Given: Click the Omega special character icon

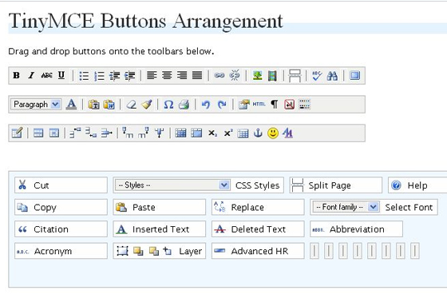Looking at the screenshot, I should (168, 105).
